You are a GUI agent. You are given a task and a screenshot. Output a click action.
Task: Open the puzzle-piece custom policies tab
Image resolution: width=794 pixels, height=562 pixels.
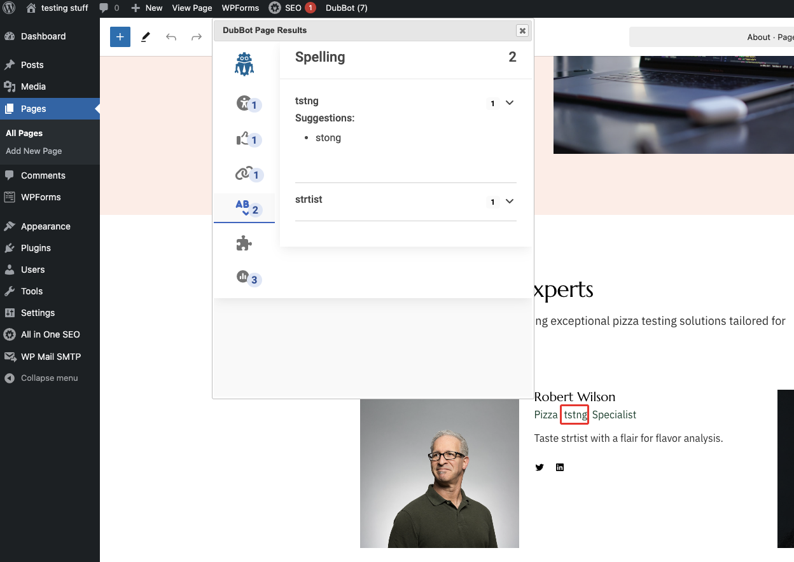(x=244, y=243)
